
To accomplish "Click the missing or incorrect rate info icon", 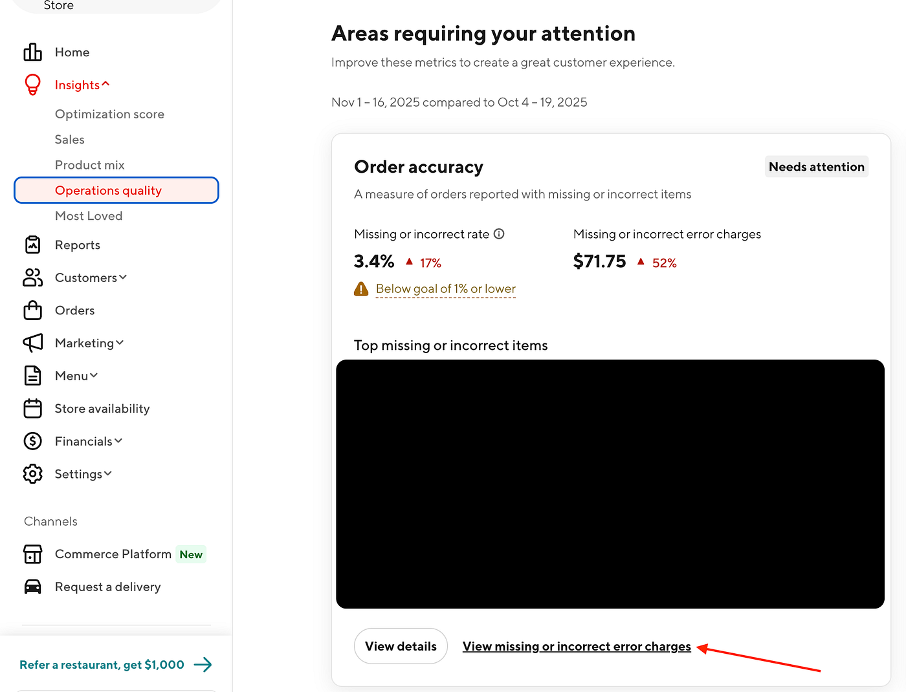I will (499, 233).
